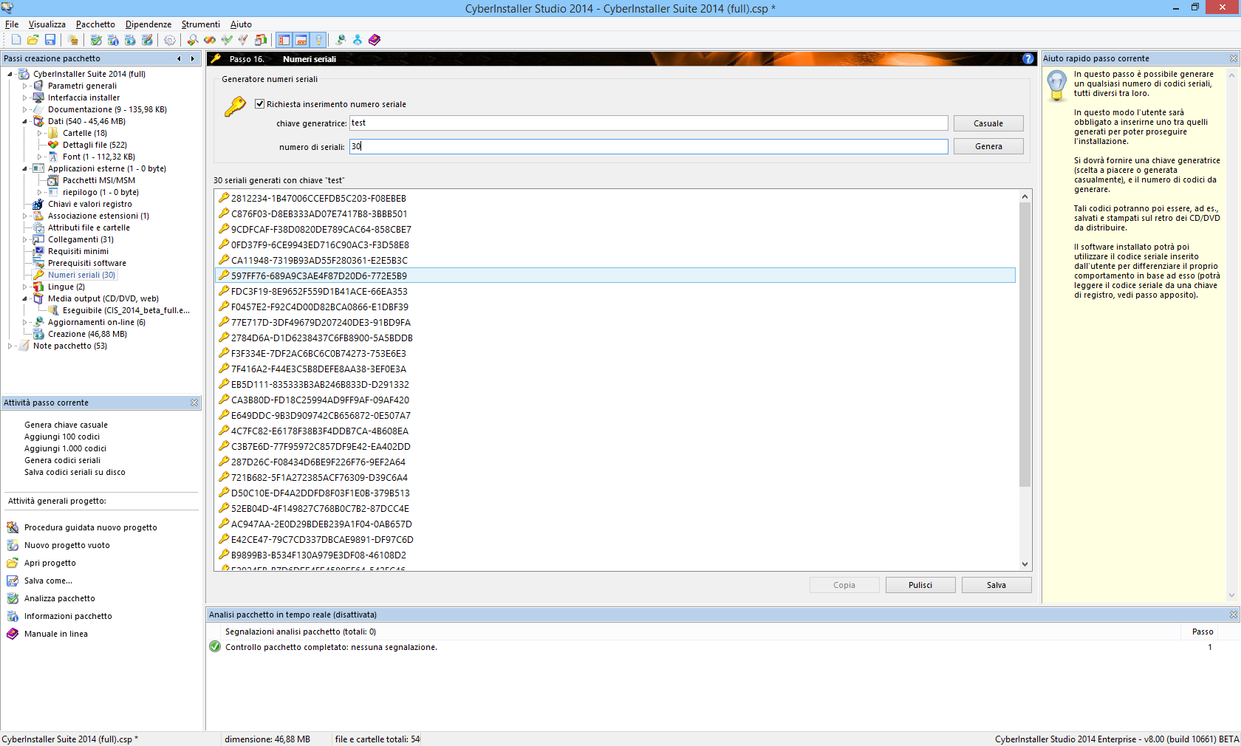Toggle the quick help lightbulb toolbar icon

[318, 40]
